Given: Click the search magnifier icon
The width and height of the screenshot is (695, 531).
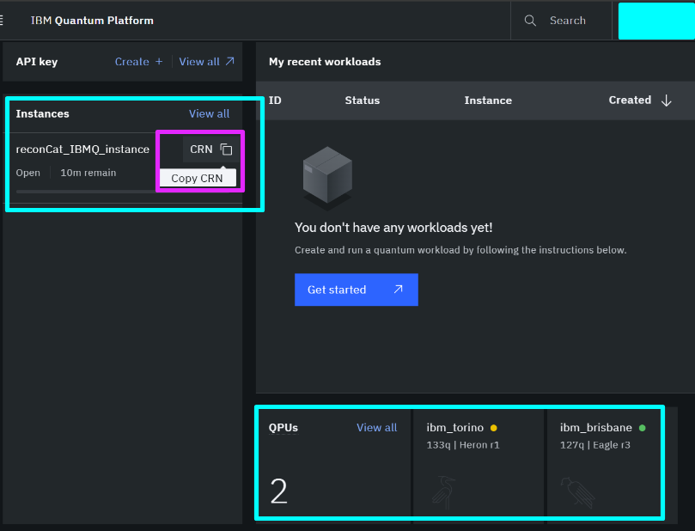Looking at the screenshot, I should [x=530, y=21].
